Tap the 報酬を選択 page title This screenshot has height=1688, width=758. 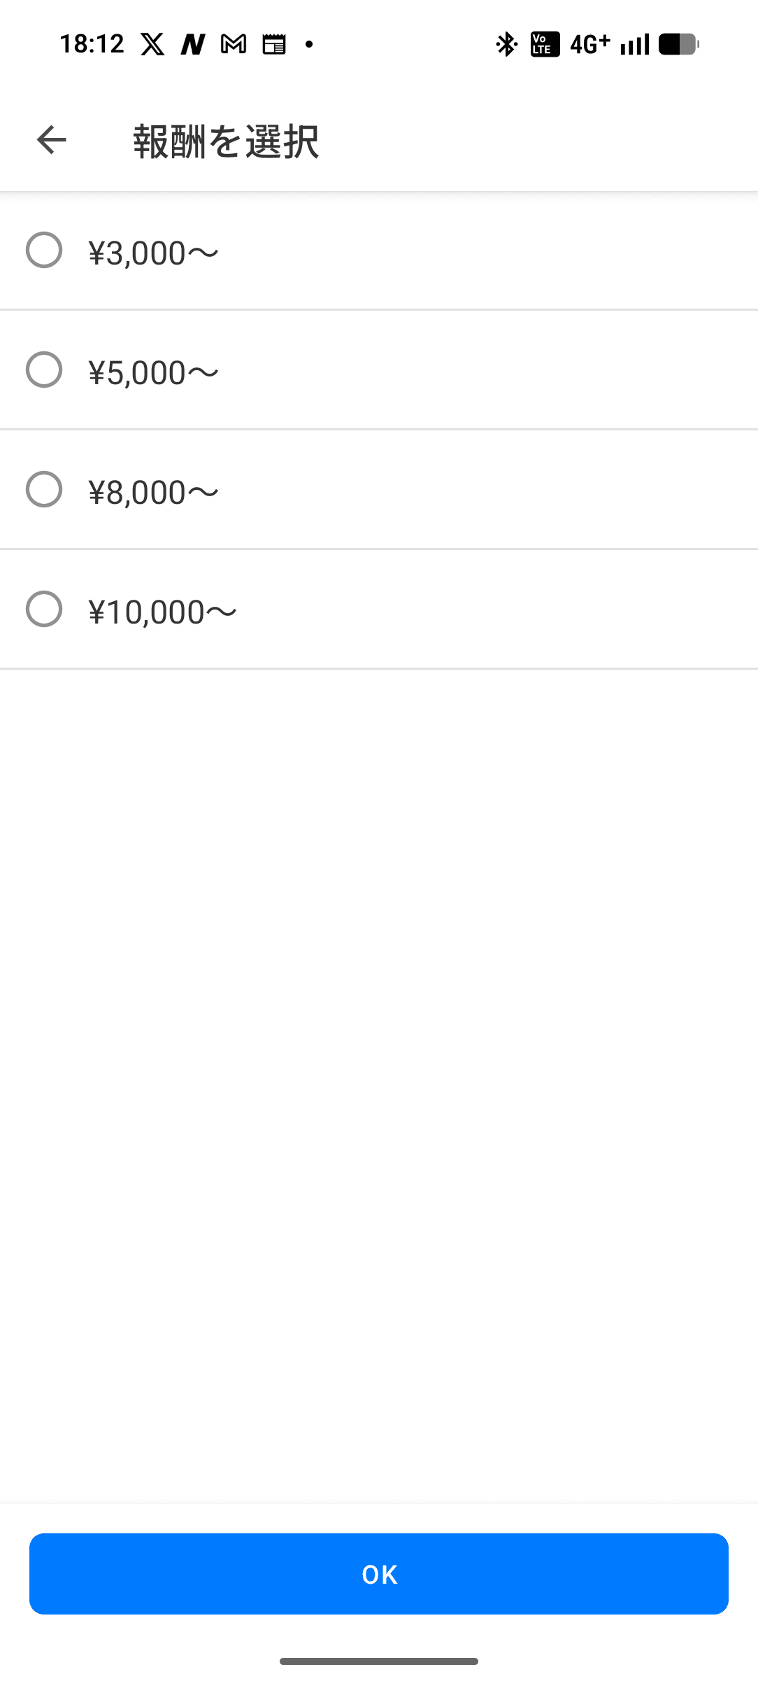[226, 141]
